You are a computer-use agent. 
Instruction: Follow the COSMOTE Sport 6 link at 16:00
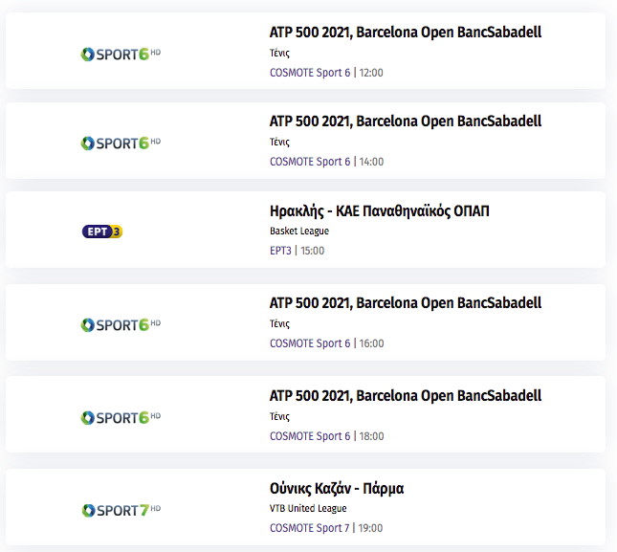coord(310,343)
